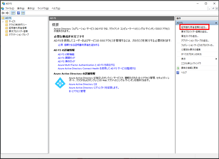Click the Azure Active Directory の詳細情報 heading
The width and height of the screenshot is (219, 159).
pos(75,73)
